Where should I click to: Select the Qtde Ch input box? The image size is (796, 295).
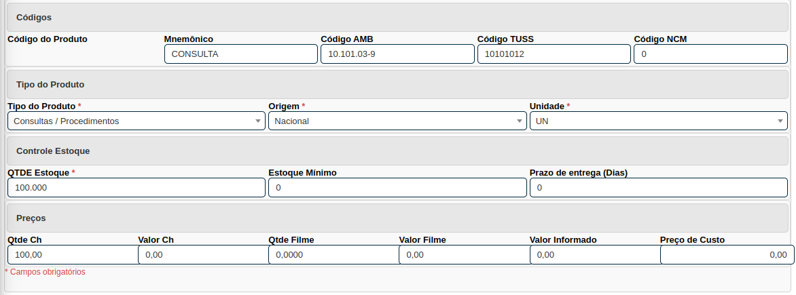tap(73, 255)
